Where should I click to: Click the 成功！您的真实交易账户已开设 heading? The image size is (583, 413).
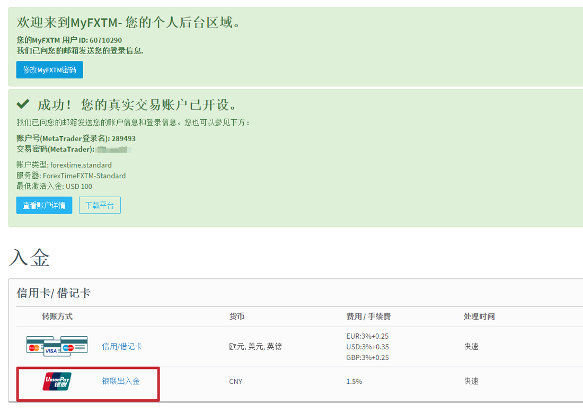tap(137, 104)
